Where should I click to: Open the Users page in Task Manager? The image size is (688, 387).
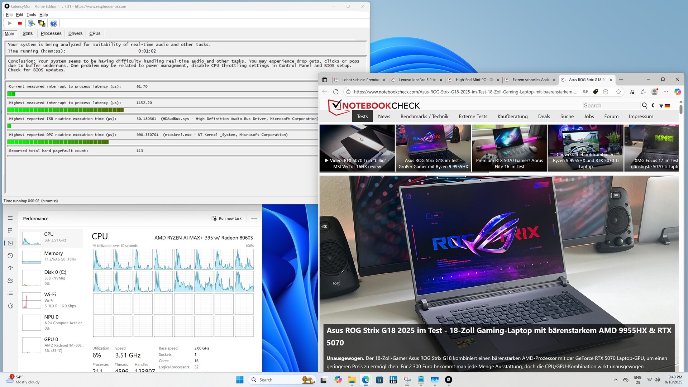(10, 281)
